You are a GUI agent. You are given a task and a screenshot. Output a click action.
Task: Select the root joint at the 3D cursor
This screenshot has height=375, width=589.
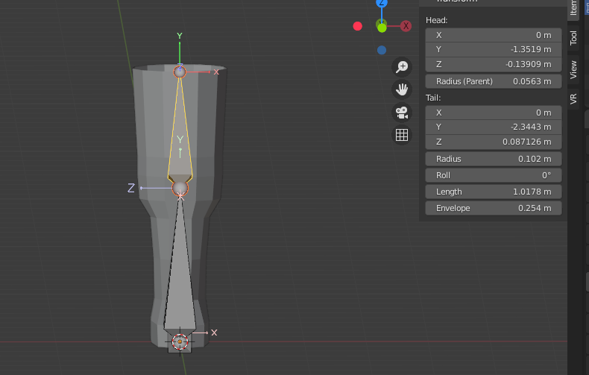pos(180,341)
